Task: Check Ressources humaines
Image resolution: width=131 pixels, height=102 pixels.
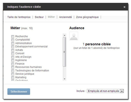Action: 13,67
